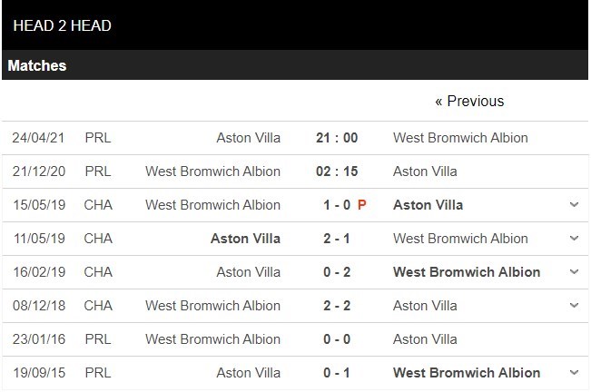Click bold Aston Villa in 11/05/19 row
Viewport: 591px width, 392px height.
point(245,239)
